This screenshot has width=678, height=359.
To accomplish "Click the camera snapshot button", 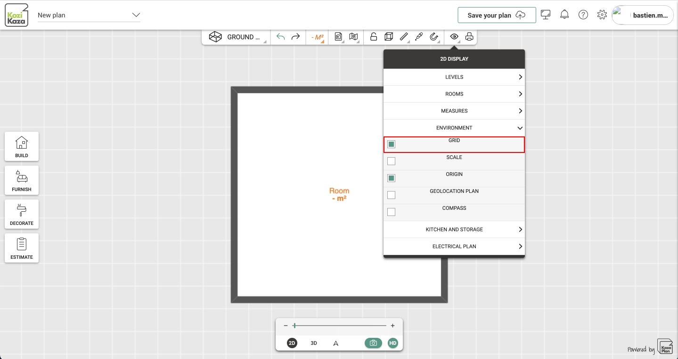I will pos(373,343).
